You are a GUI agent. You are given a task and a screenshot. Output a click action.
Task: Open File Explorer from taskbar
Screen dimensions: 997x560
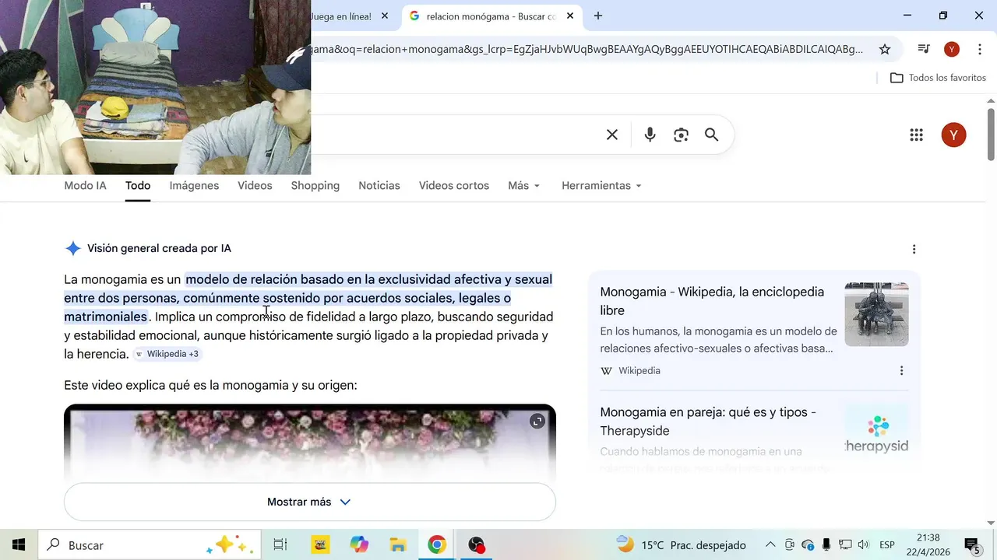[x=398, y=544]
